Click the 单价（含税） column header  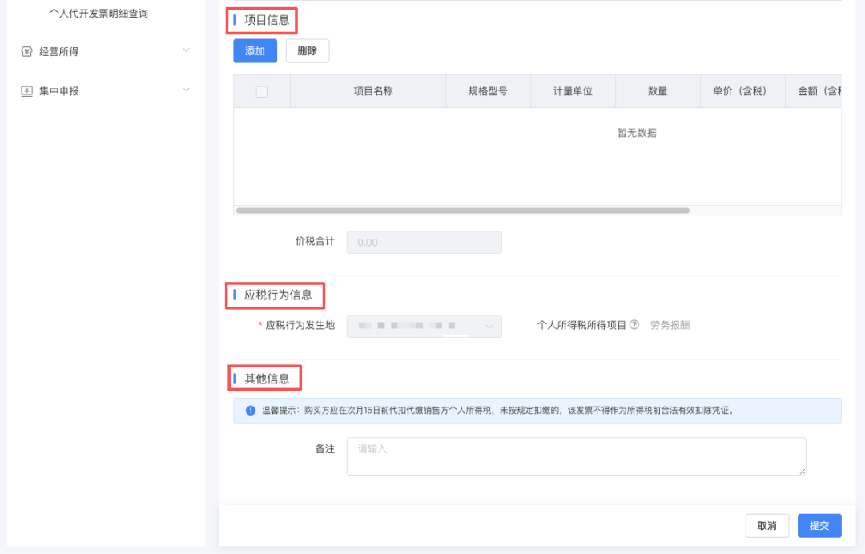pyautogui.click(x=739, y=91)
